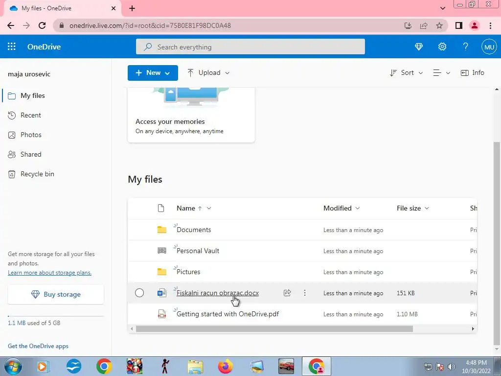Open the Chrome profile avatar
Screen dimensions: 501x376
(475, 25)
